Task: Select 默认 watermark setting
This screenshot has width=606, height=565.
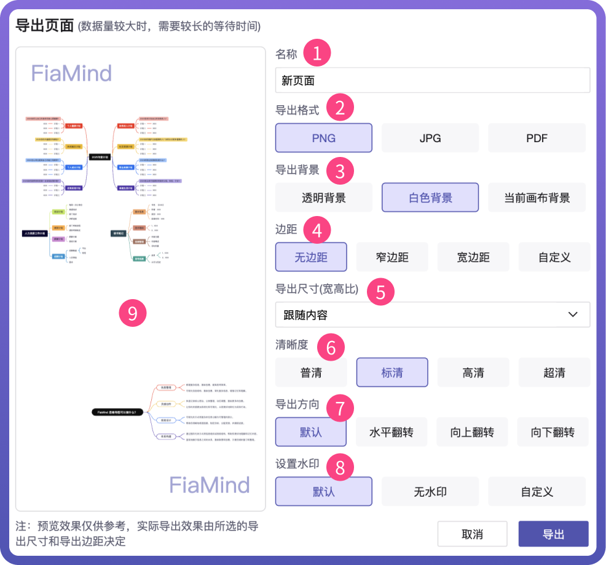Action: (x=323, y=492)
